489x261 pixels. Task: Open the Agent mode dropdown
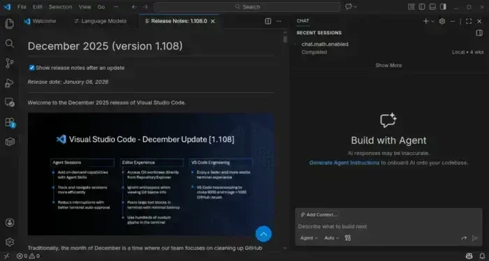click(309, 238)
